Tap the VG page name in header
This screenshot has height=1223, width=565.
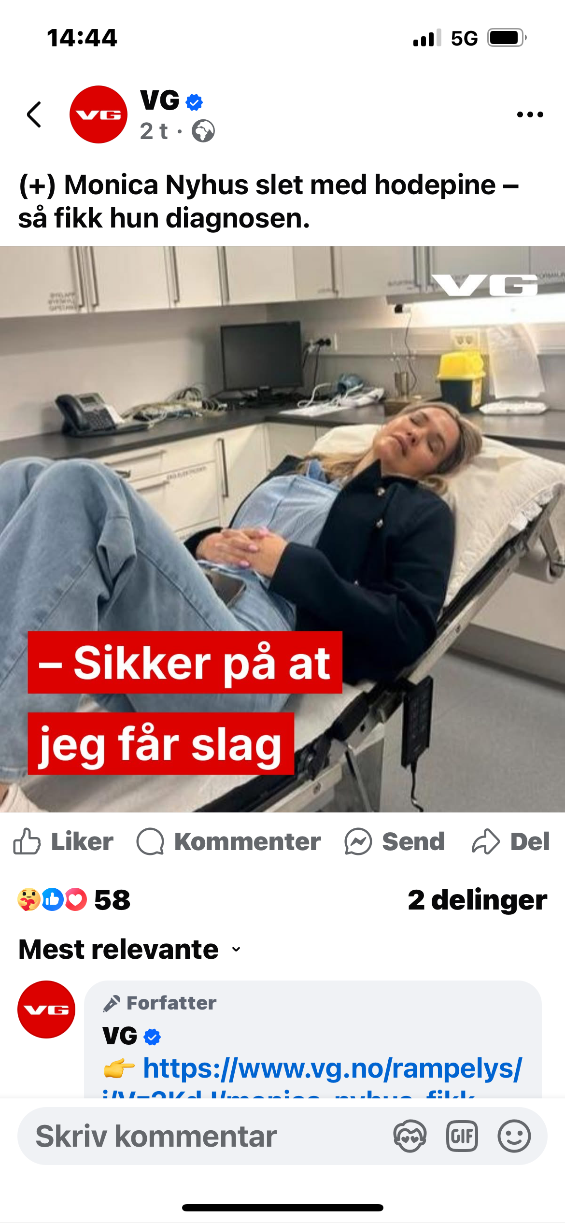[x=160, y=100]
